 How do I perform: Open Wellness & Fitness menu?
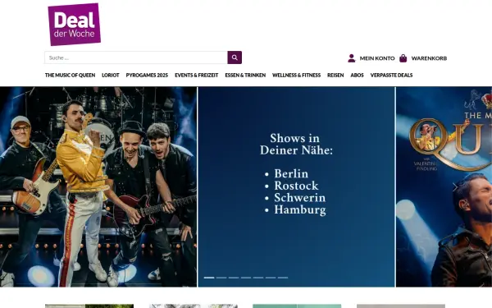point(297,75)
